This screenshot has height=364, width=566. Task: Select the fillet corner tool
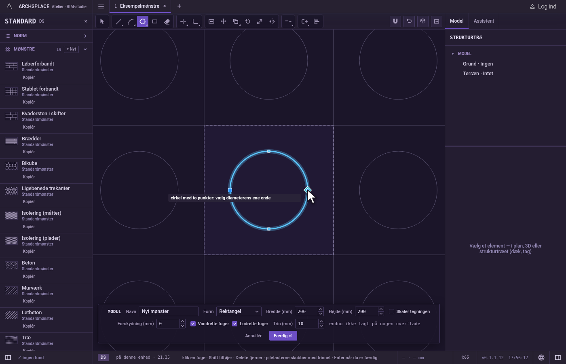coord(195,21)
